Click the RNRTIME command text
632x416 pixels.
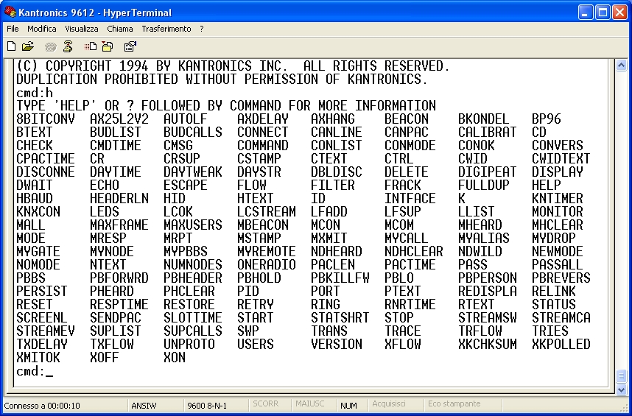coord(410,305)
